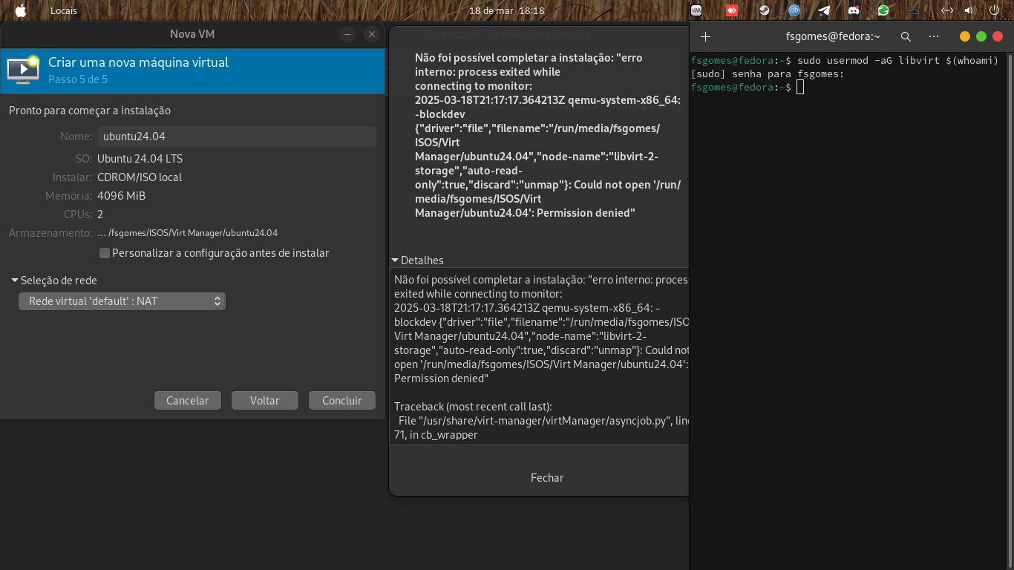This screenshot has height=570, width=1014.
Task: Click the 'Nome' field containing ubuntu24.04
Action: pos(236,137)
